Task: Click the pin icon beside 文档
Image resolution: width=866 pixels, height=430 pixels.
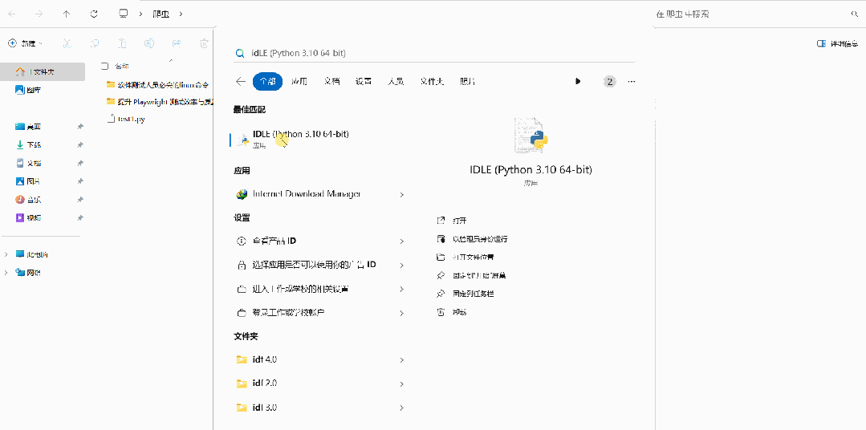Action: click(80, 164)
